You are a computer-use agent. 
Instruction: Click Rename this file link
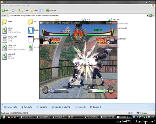(11, 107)
